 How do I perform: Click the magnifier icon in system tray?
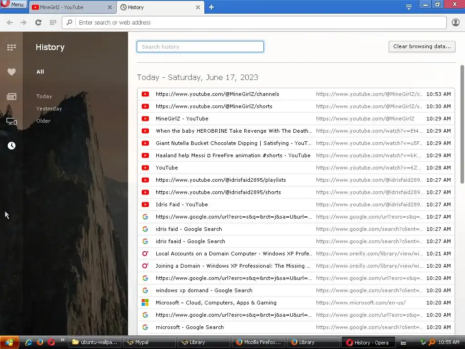pyautogui.click(x=432, y=342)
